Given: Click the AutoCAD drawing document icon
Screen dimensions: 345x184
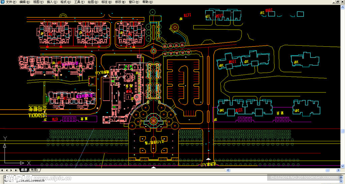Looking at the screenshot, I should pos(2,2).
